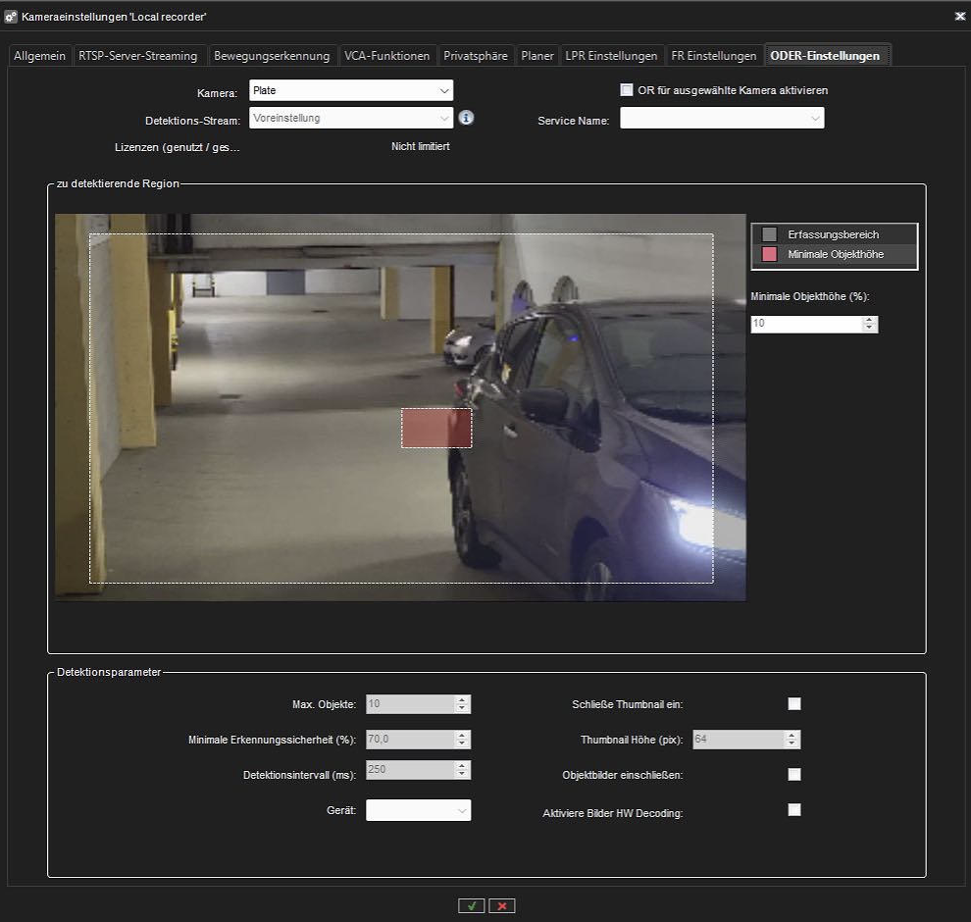The width and height of the screenshot is (971, 922).
Task: Enable Aktiviere Bilder HW Decoding checkbox
Action: (x=794, y=810)
